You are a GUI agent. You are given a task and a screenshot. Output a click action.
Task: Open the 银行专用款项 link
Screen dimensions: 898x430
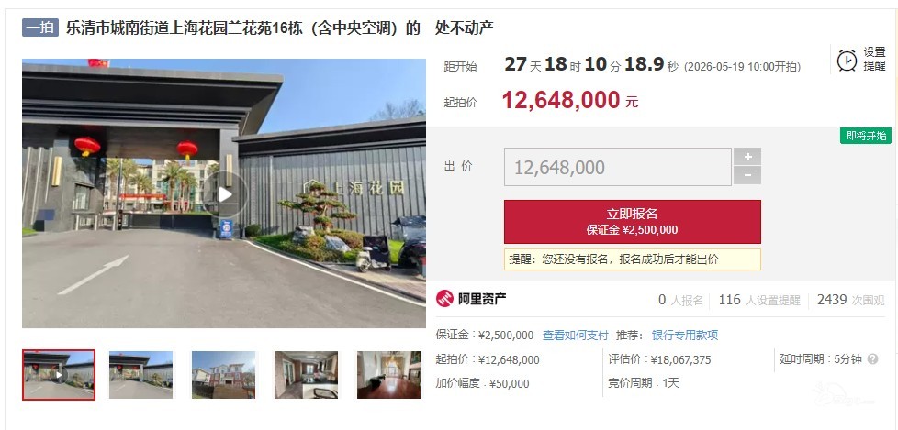click(684, 335)
